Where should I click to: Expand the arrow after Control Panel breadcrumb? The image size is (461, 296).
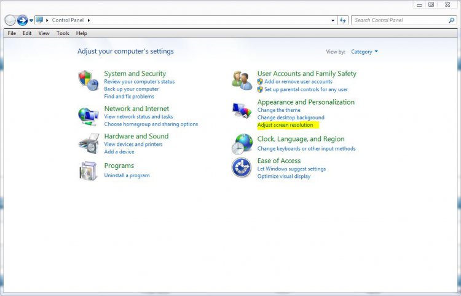pyautogui.click(x=89, y=20)
